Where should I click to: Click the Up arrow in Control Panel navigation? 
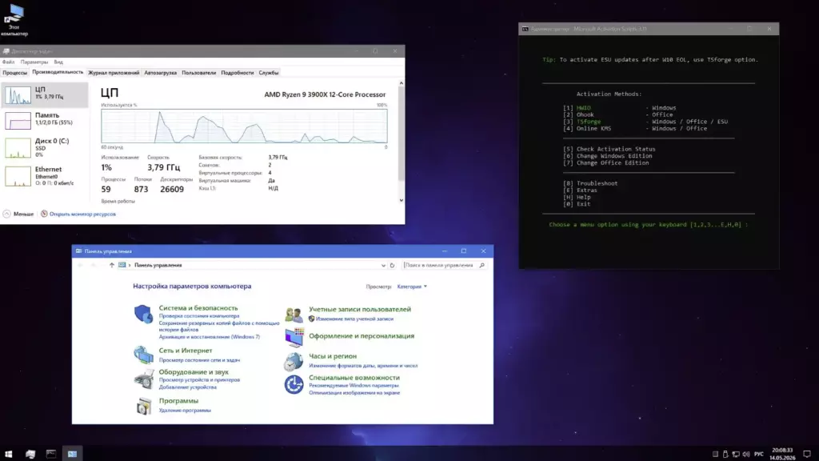(111, 265)
